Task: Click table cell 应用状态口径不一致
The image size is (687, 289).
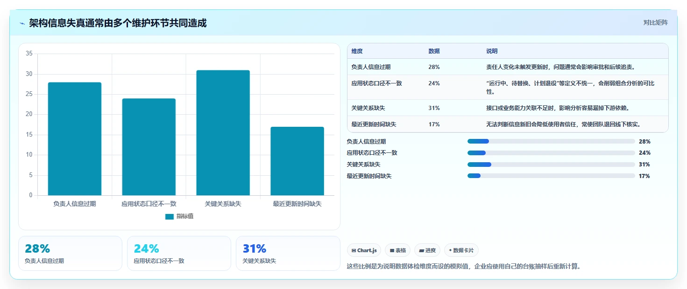Action: [376, 83]
